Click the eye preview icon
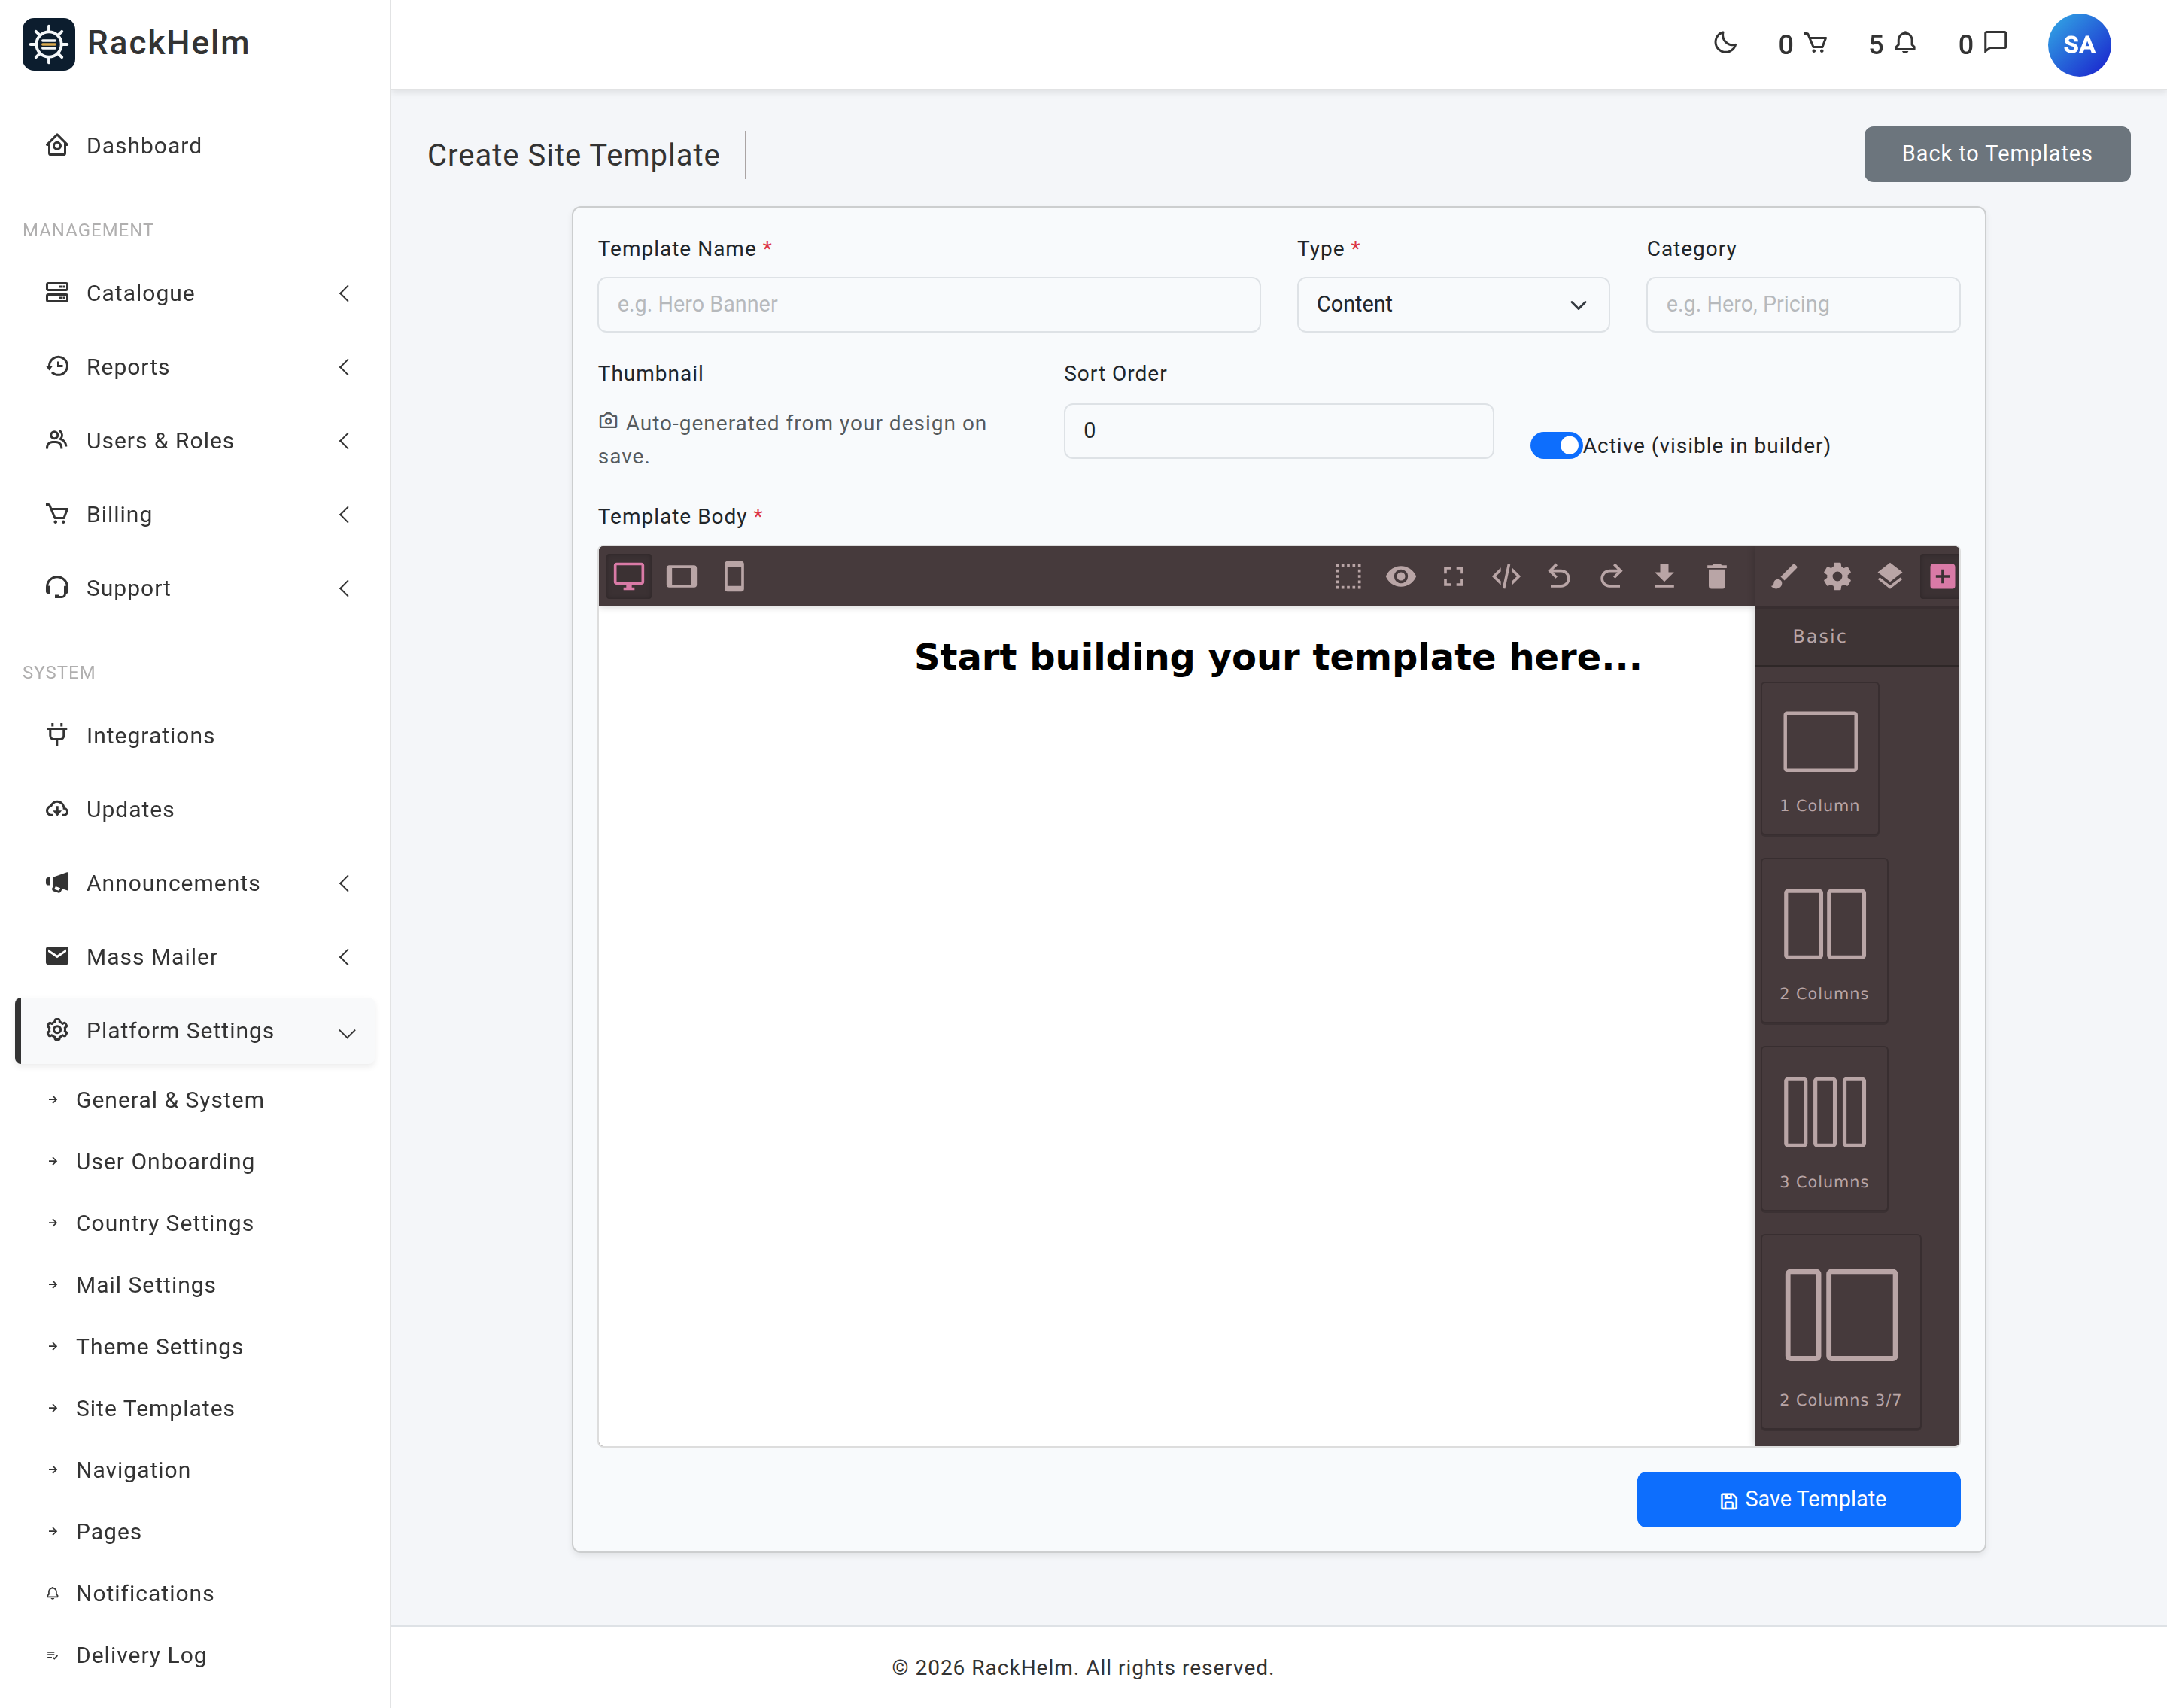Image resolution: width=2167 pixels, height=1708 pixels. click(x=1401, y=576)
